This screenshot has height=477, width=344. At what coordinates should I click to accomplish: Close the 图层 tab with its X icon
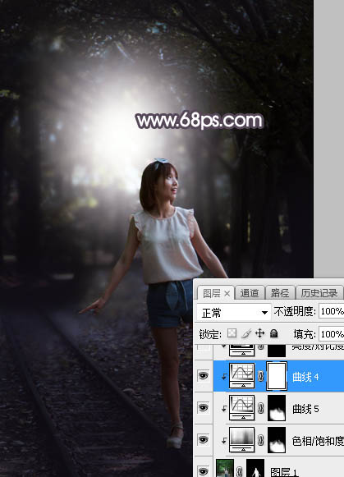tap(227, 294)
